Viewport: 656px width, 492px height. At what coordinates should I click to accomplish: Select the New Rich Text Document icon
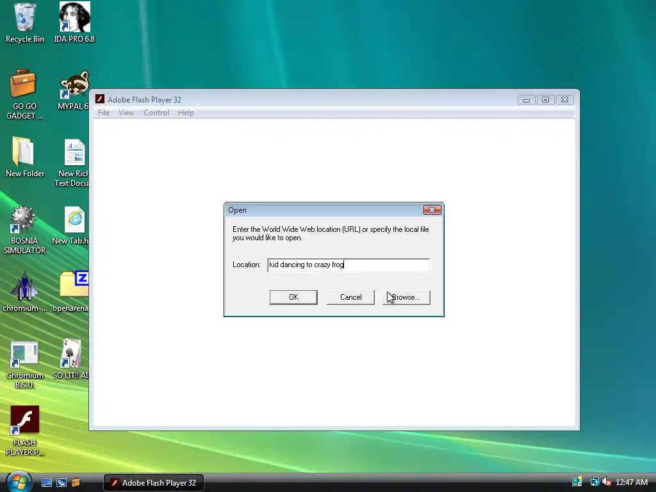pos(74,152)
